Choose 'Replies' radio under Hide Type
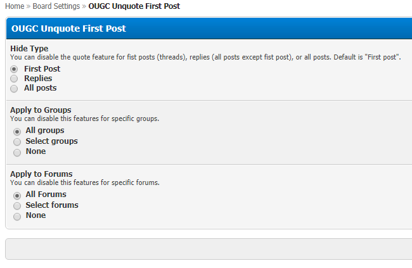The height and width of the screenshot is (268, 412). [14, 79]
